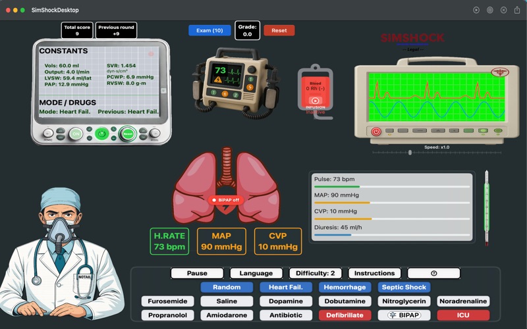The height and width of the screenshot is (329, 527).
Task: Click the defibrillator device image
Action: coord(236,84)
